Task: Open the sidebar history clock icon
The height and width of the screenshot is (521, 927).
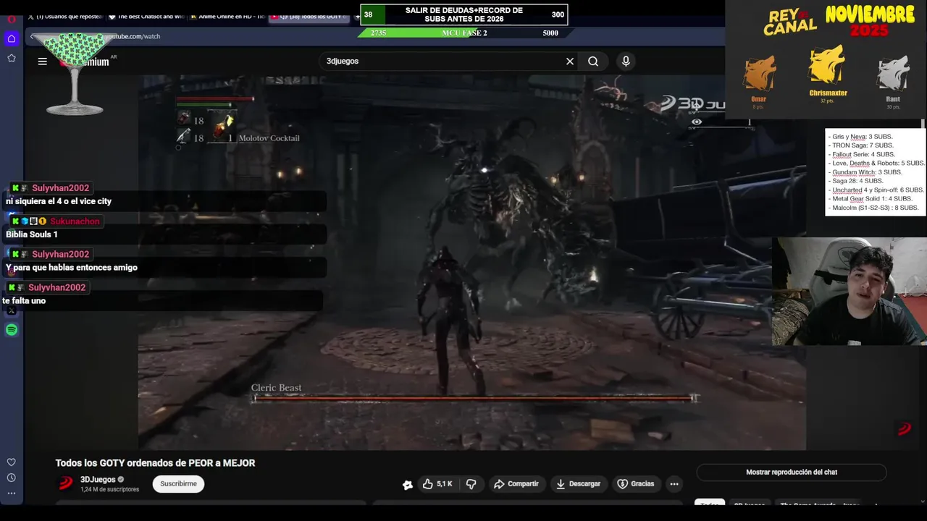Action: point(12,478)
